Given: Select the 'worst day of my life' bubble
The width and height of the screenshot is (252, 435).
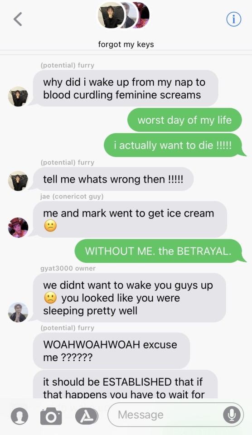Looking at the screenshot, I should (184, 120).
